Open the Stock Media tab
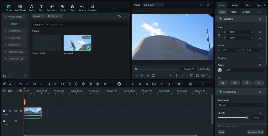This screenshot has height=136, width=268. (x=20, y=8)
